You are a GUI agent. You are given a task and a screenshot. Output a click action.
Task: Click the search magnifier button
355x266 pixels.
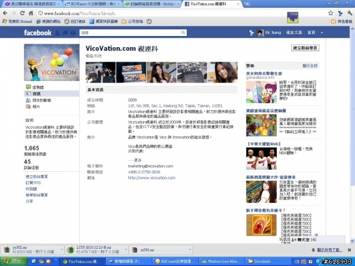click(183, 33)
